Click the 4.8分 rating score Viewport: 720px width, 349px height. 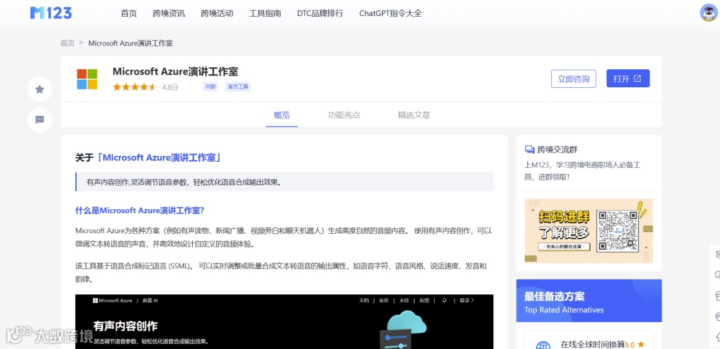pos(170,87)
